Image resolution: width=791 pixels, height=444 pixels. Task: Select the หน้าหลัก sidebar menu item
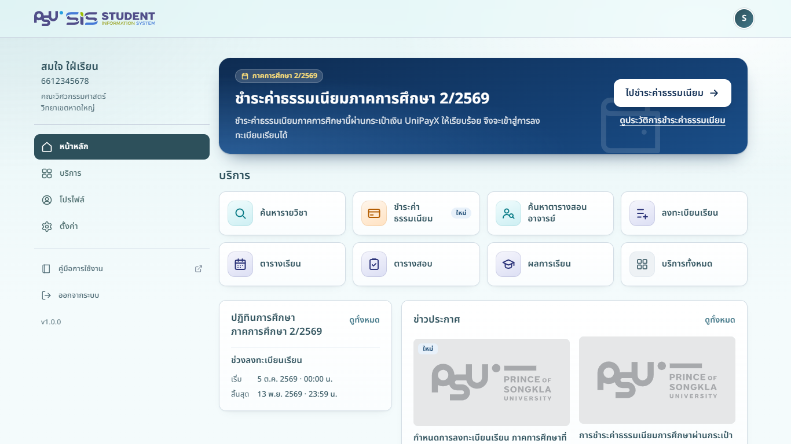pos(122,147)
